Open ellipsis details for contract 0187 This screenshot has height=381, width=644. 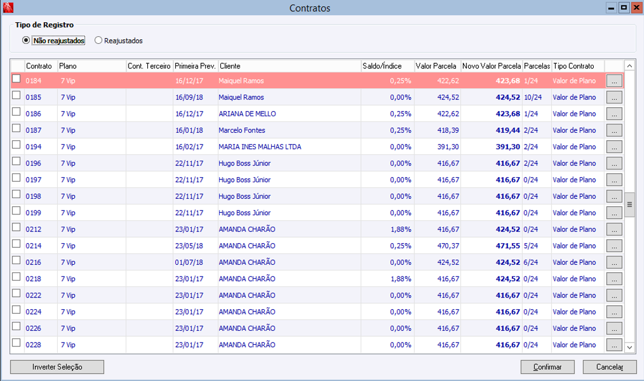614,130
